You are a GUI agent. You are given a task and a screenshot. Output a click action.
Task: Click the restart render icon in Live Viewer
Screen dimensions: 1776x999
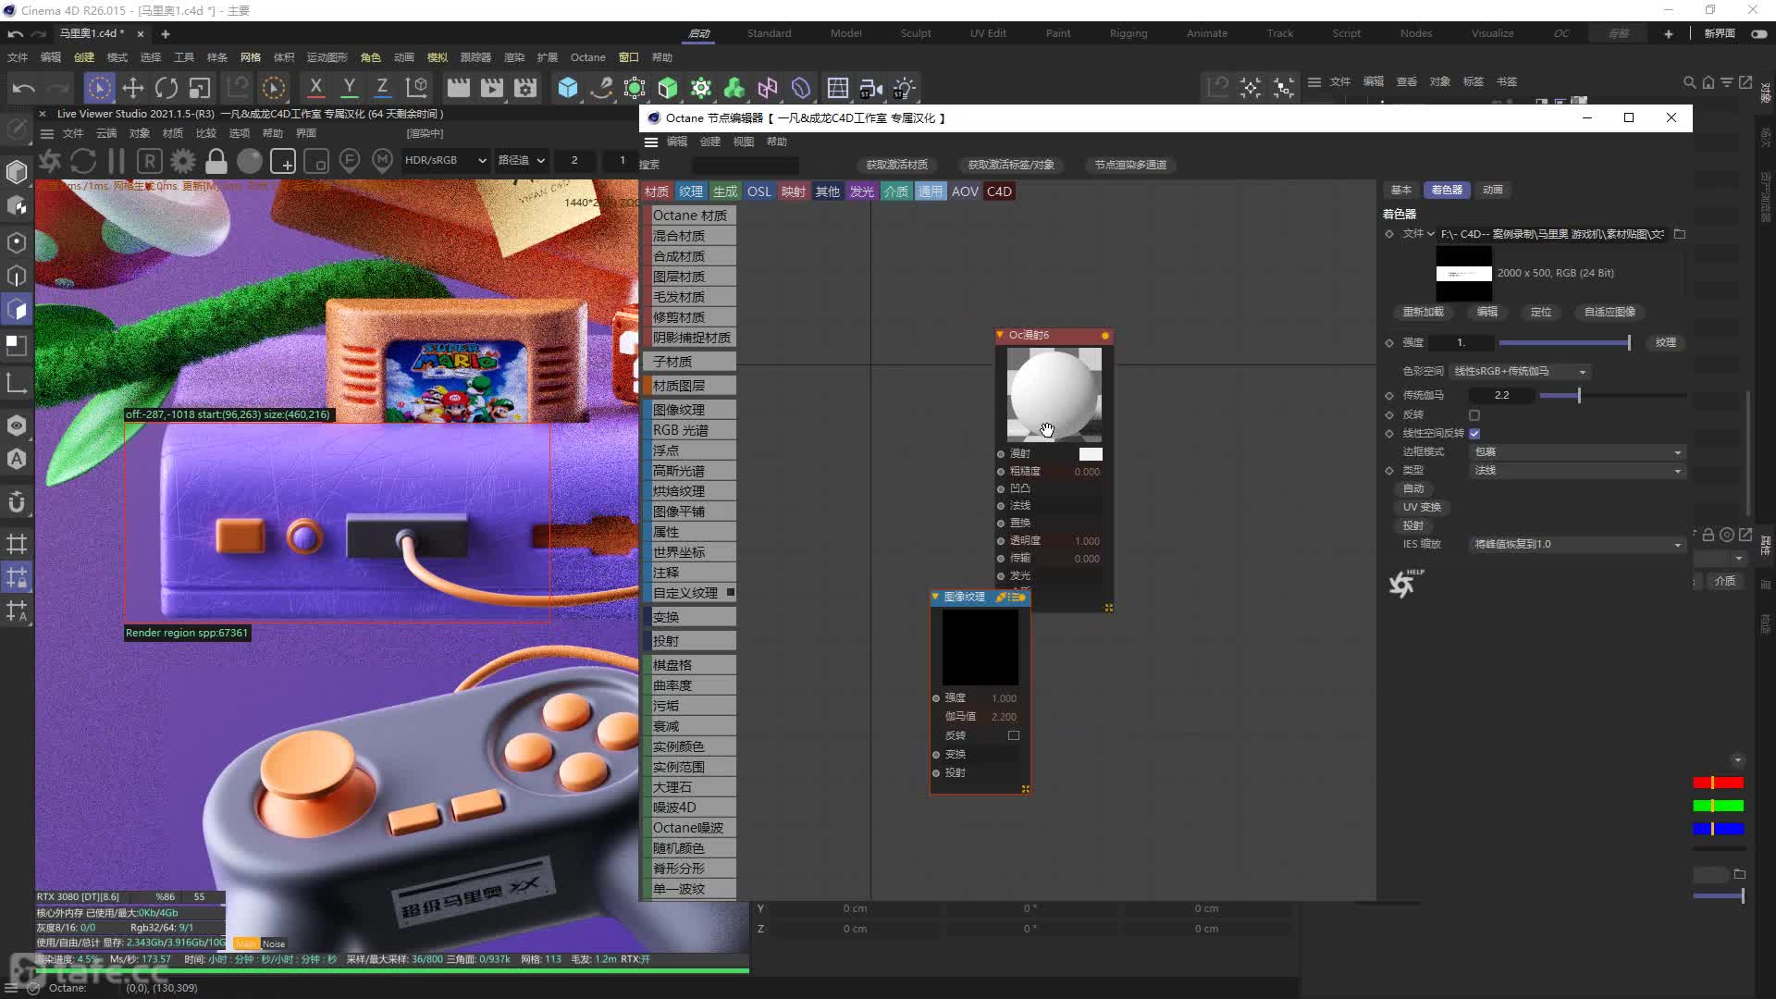point(83,161)
